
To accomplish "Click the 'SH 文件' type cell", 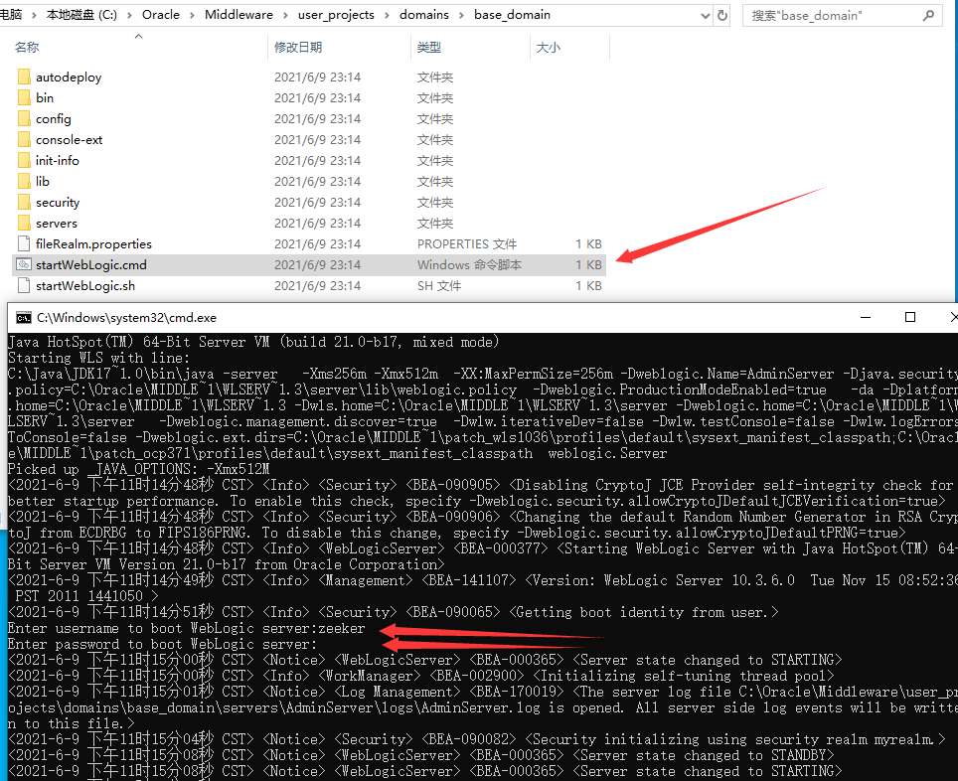I will click(x=439, y=285).
